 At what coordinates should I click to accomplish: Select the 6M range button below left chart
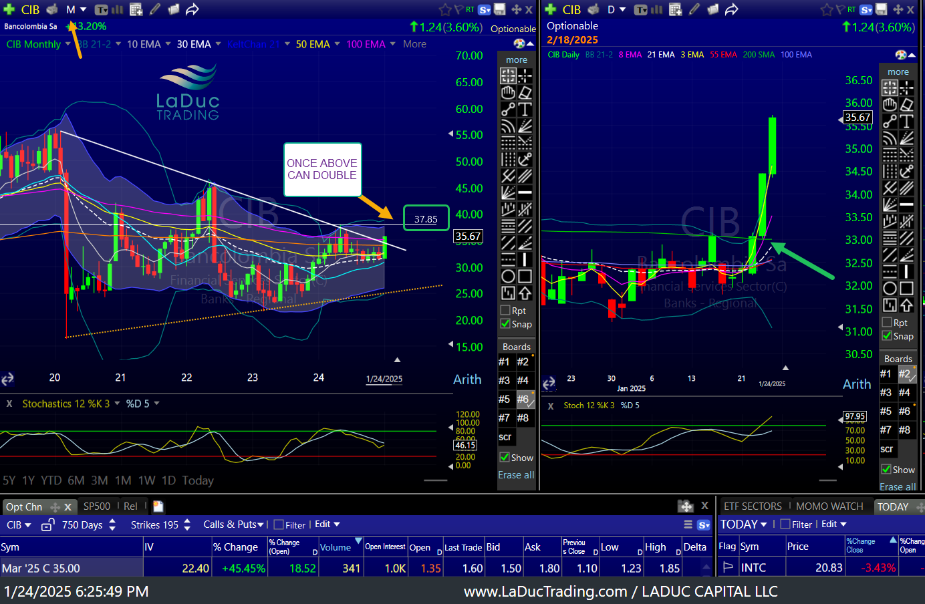(x=76, y=480)
